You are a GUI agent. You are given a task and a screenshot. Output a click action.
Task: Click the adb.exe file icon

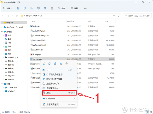coord(32,26)
